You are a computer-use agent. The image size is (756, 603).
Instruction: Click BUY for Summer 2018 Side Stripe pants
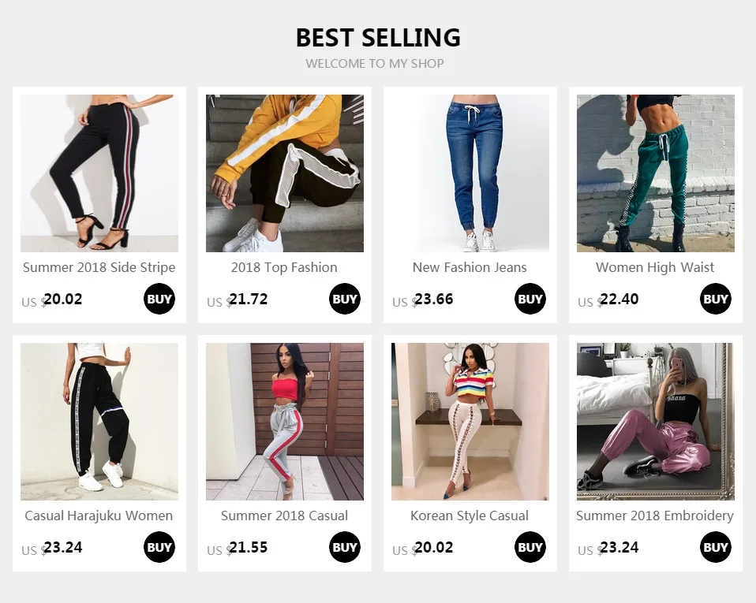coord(159,299)
